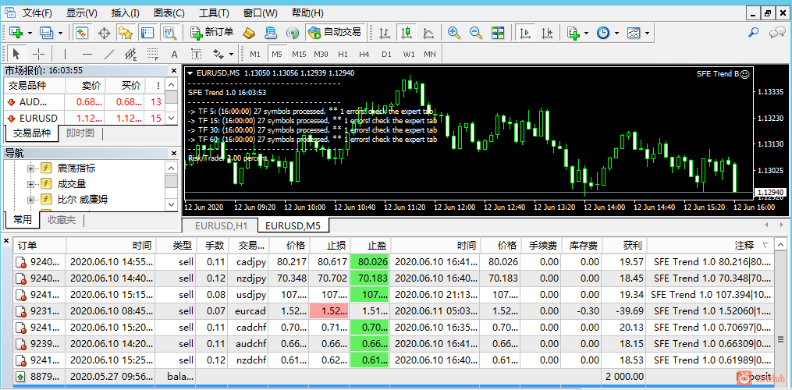The width and height of the screenshot is (792, 390).
Task: Switch to the 收藏夹 tab
Action: pos(61,220)
